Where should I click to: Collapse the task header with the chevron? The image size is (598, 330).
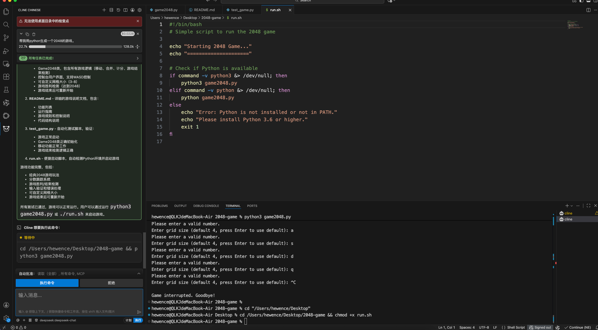[x=21, y=34]
